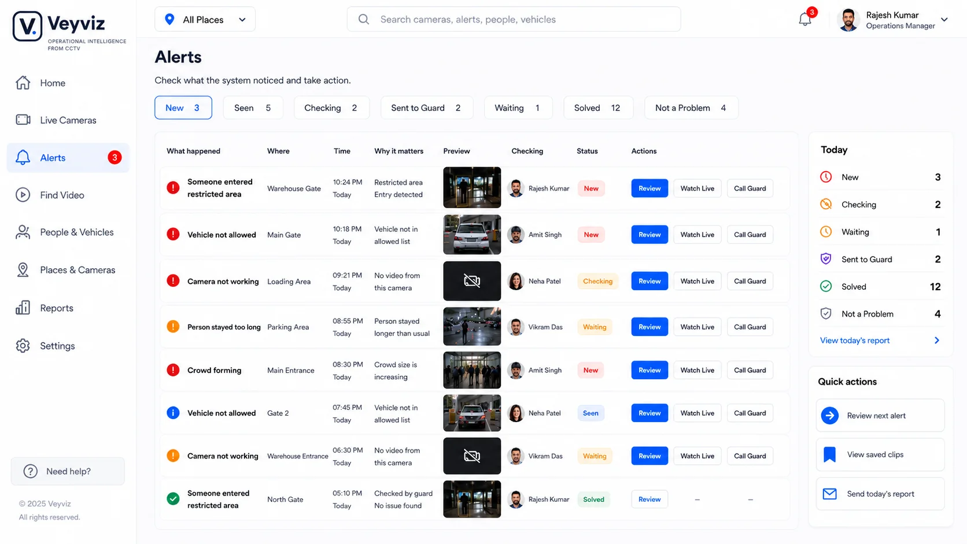Select the New filter tab
This screenshot has width=967, height=544.
coord(183,108)
